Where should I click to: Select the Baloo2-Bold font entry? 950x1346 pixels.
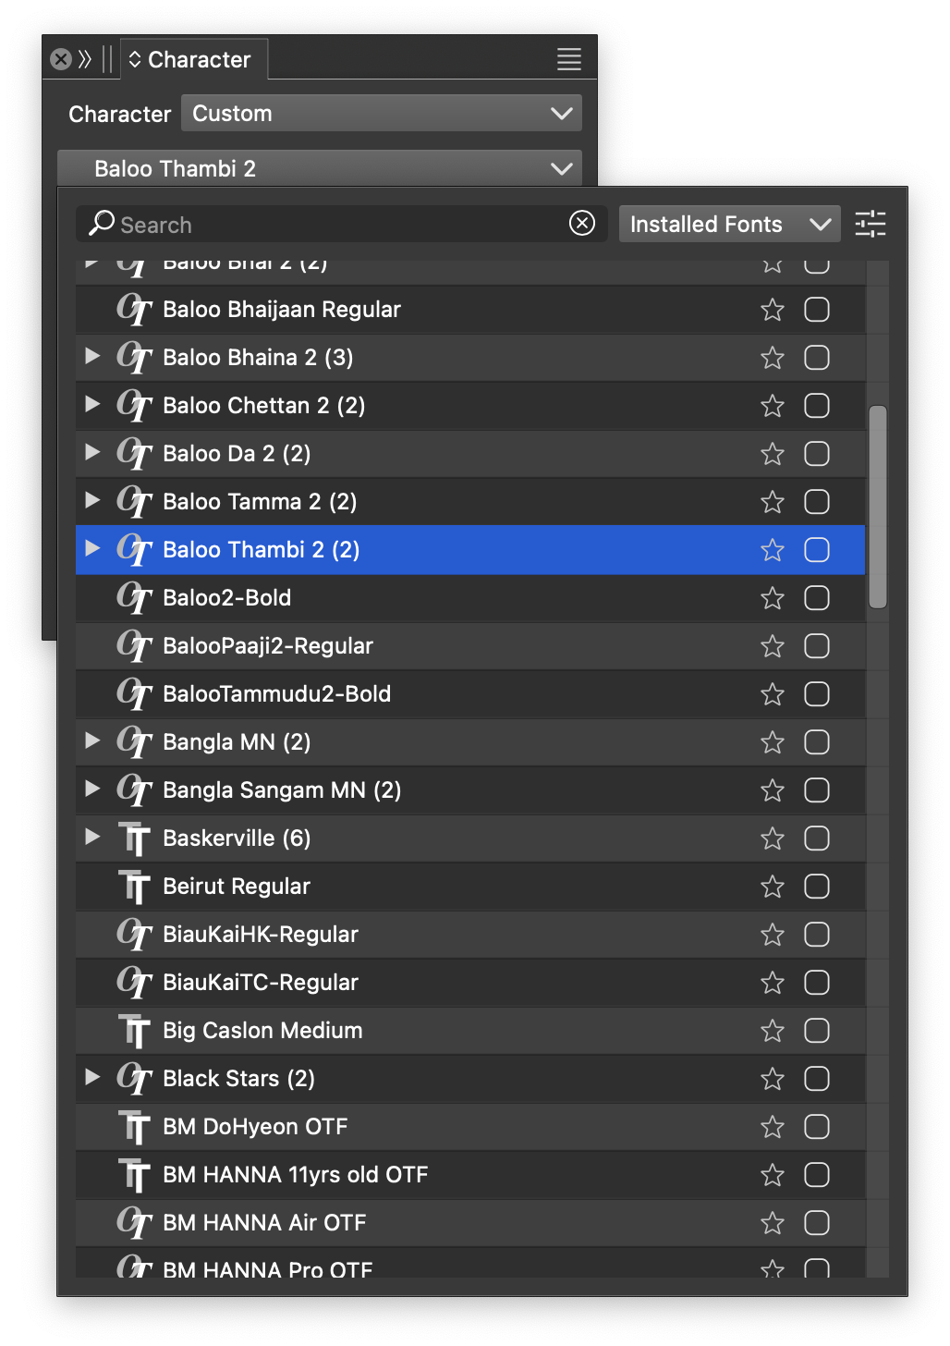[x=227, y=598]
